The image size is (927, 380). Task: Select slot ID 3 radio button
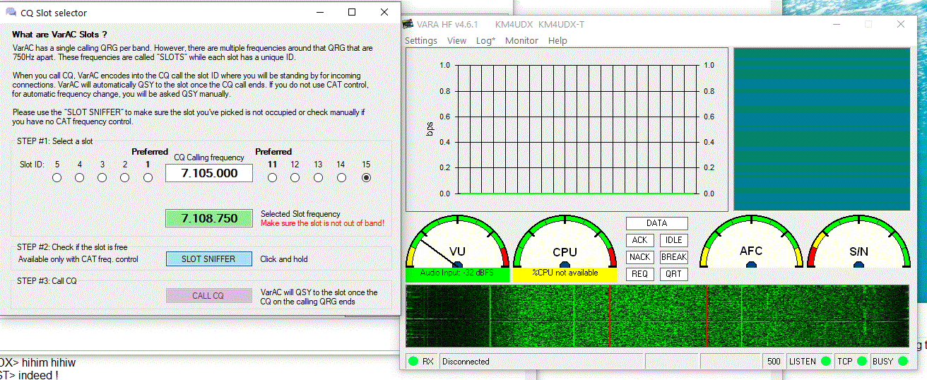click(x=102, y=178)
